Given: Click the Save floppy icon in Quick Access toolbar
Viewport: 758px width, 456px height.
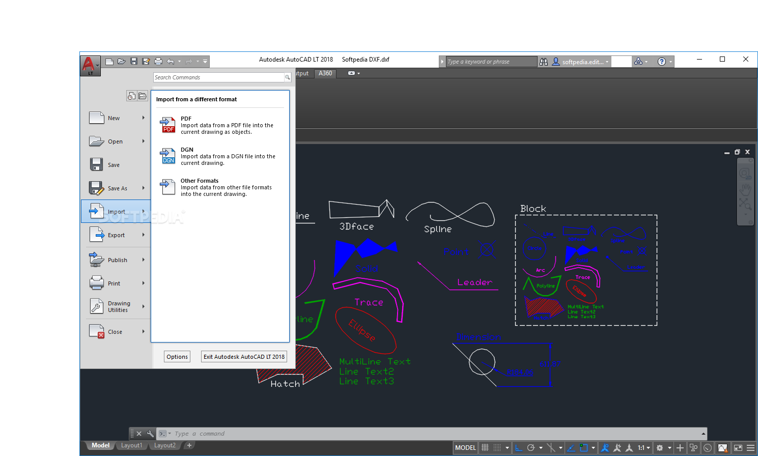Looking at the screenshot, I should [x=134, y=62].
